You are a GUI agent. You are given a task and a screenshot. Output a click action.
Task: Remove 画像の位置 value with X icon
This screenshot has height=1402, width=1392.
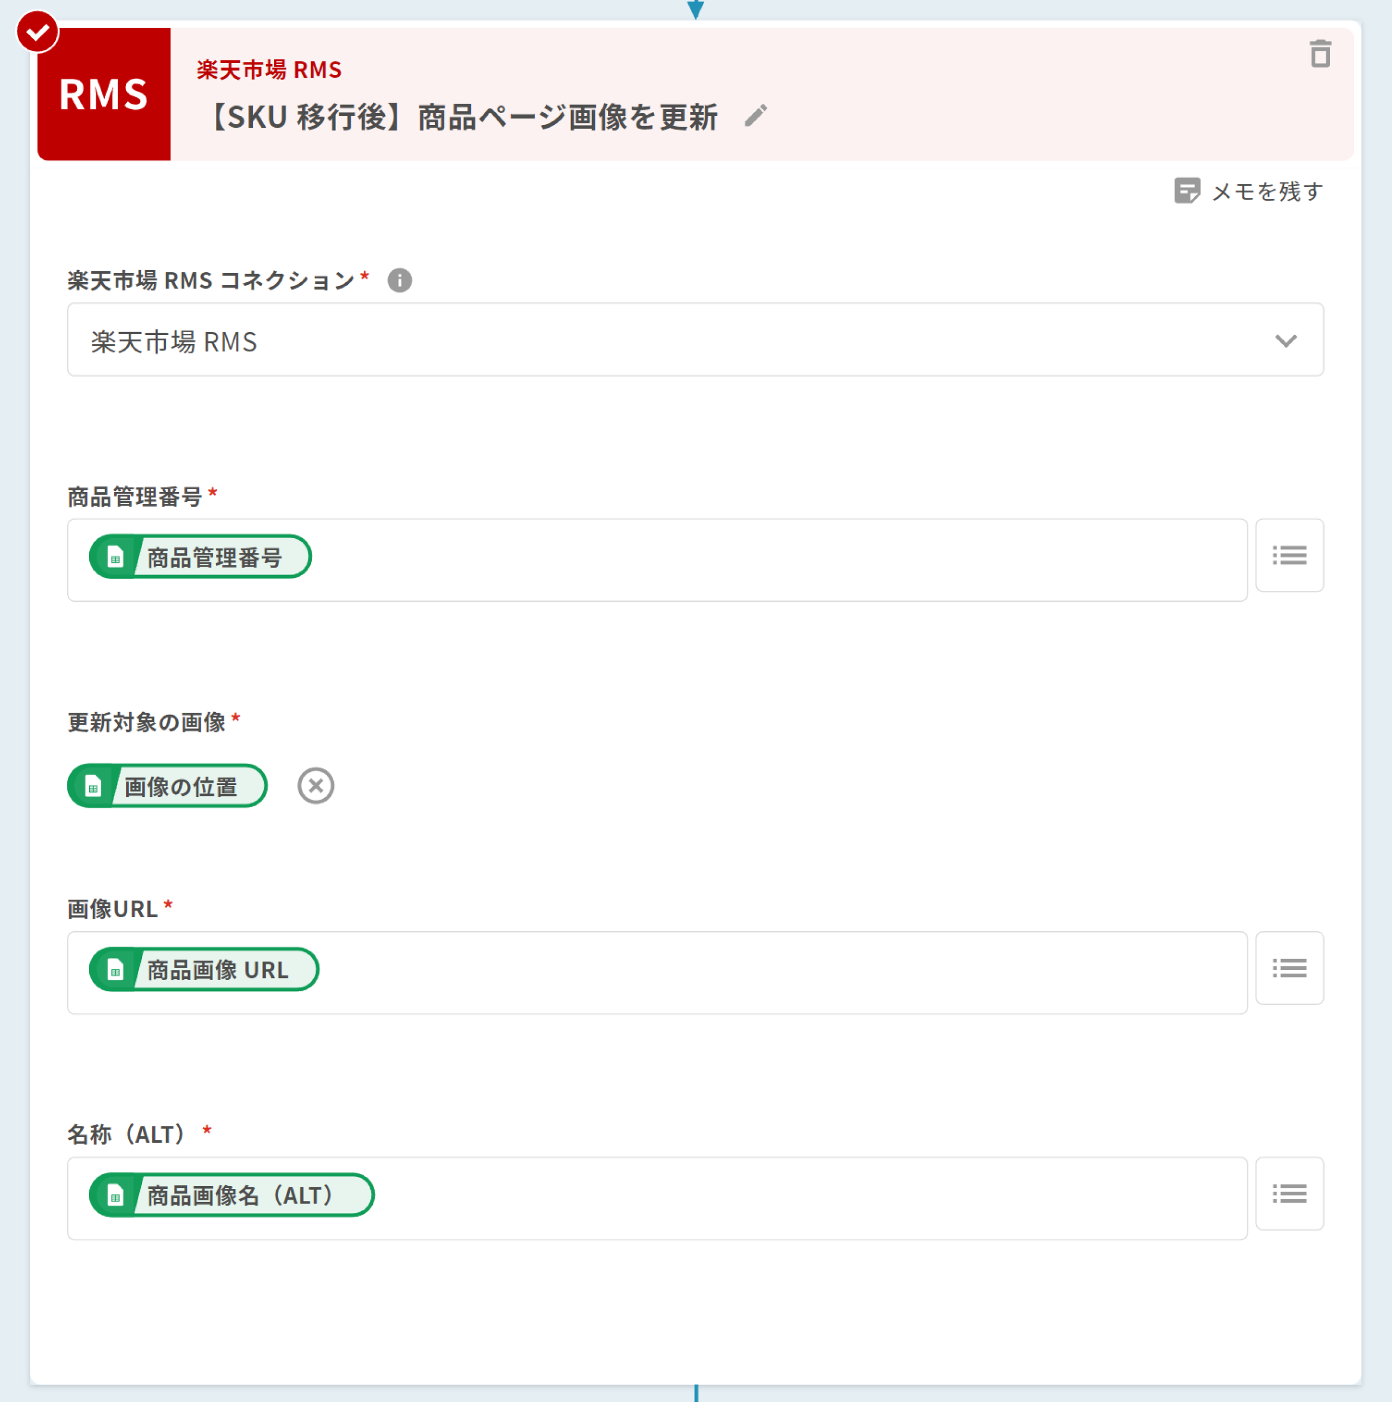tap(316, 786)
